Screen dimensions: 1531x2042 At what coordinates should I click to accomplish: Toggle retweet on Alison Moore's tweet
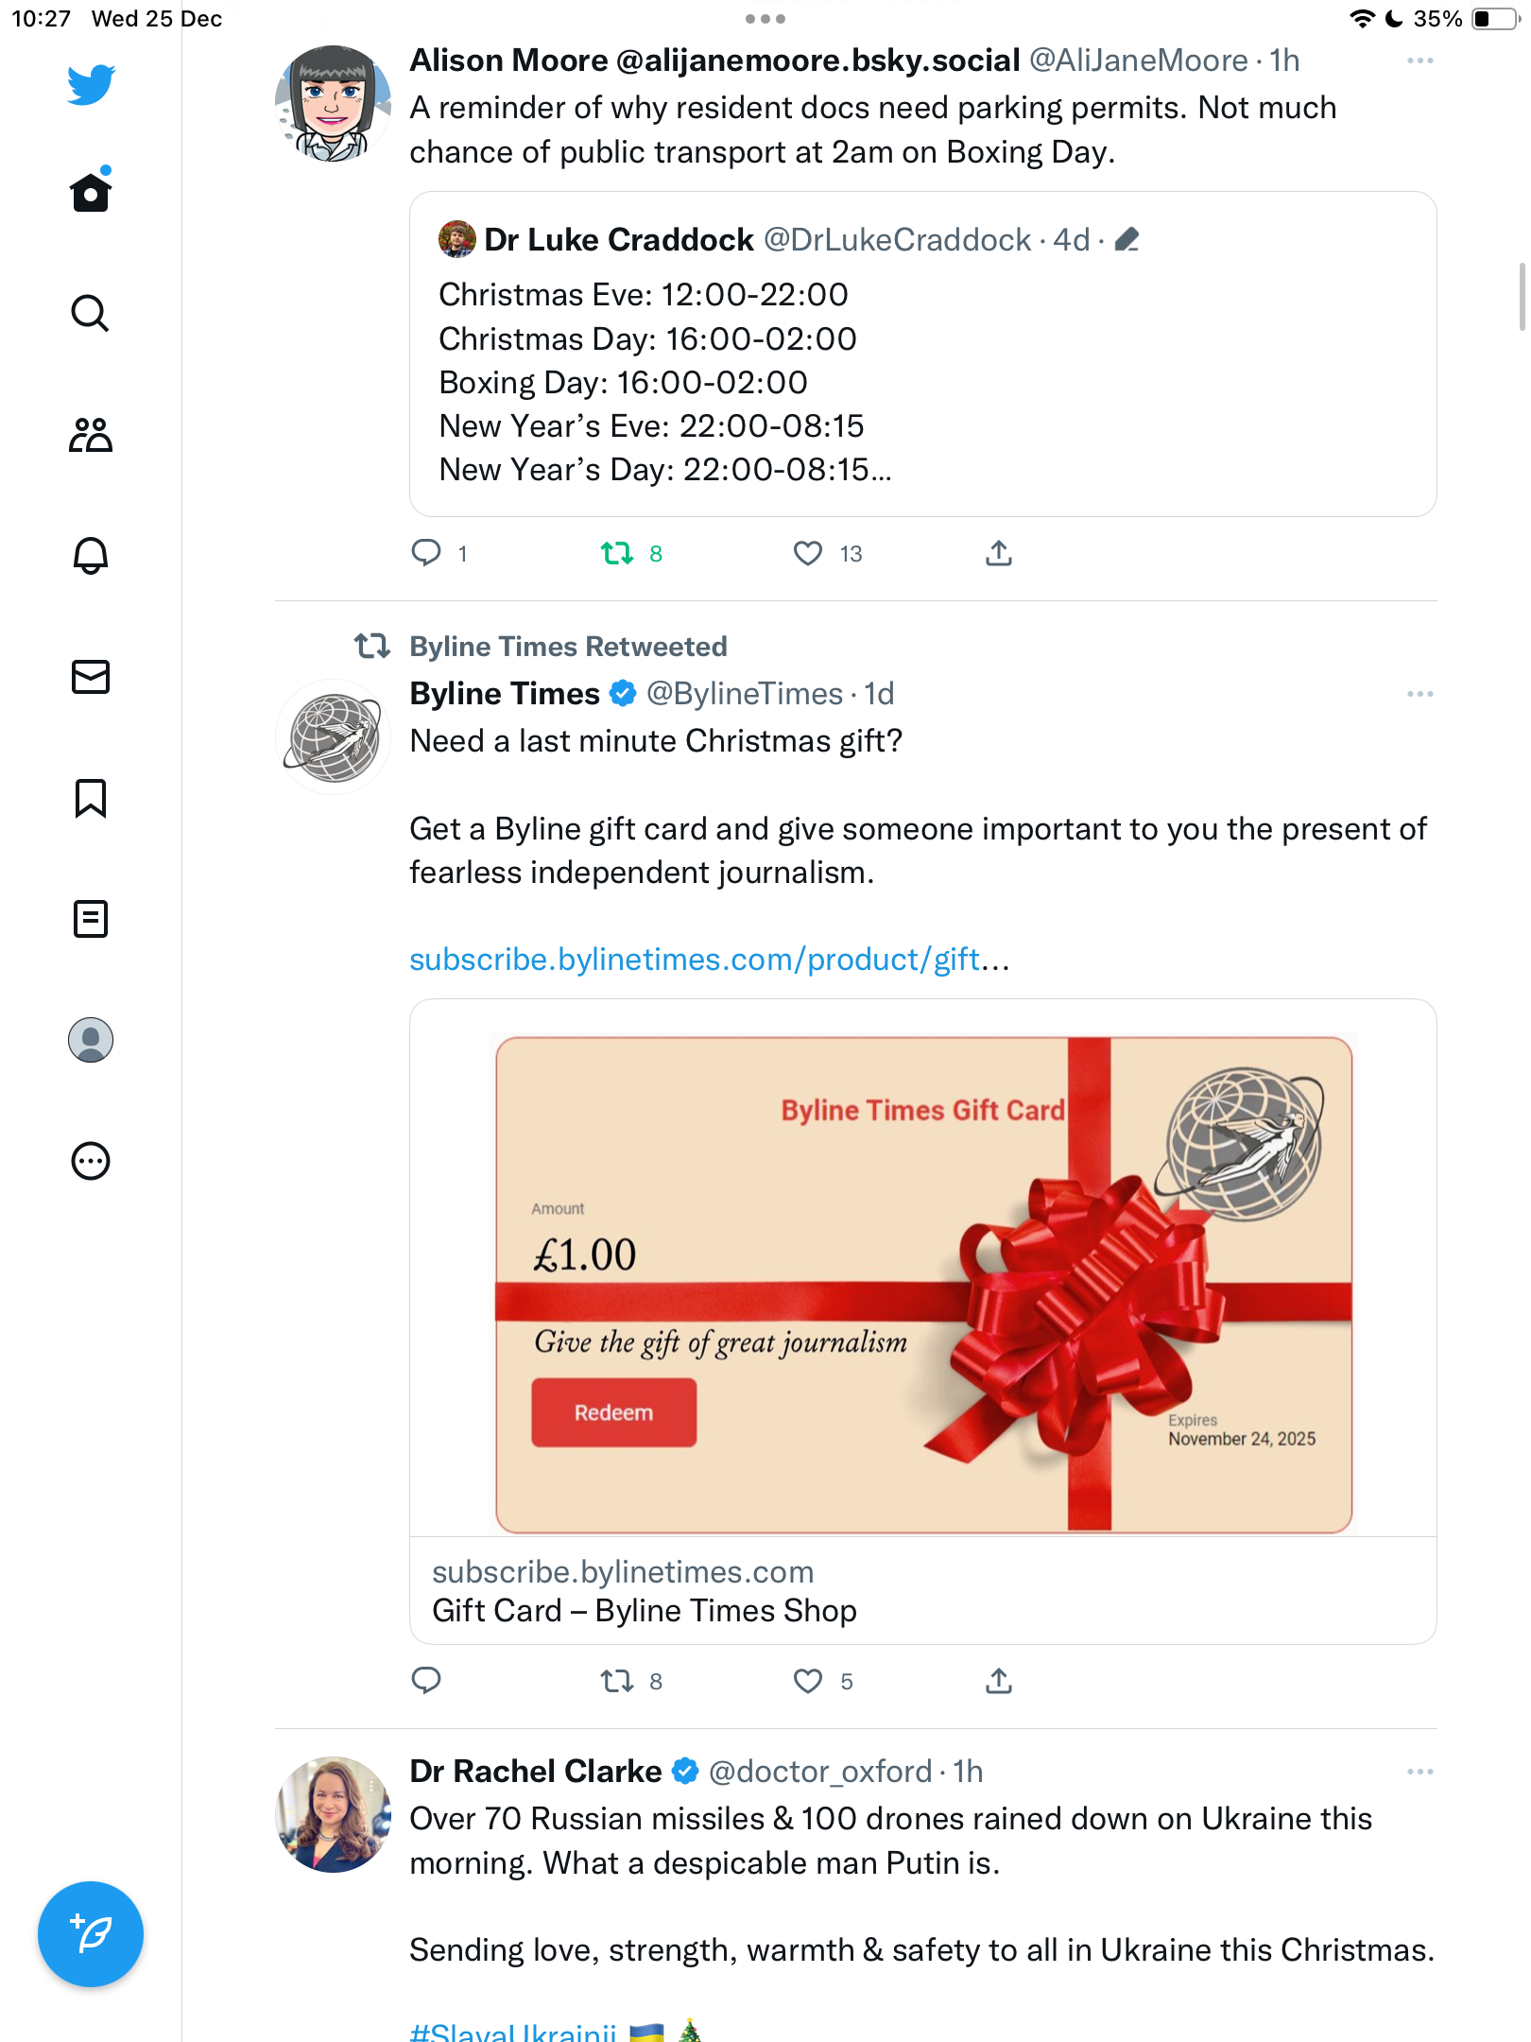(617, 553)
